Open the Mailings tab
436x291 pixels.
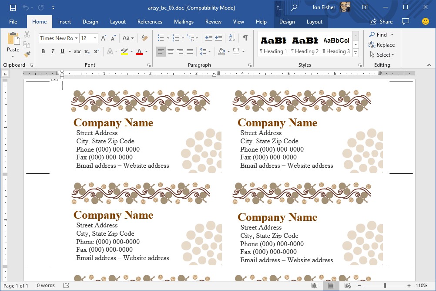click(x=184, y=22)
